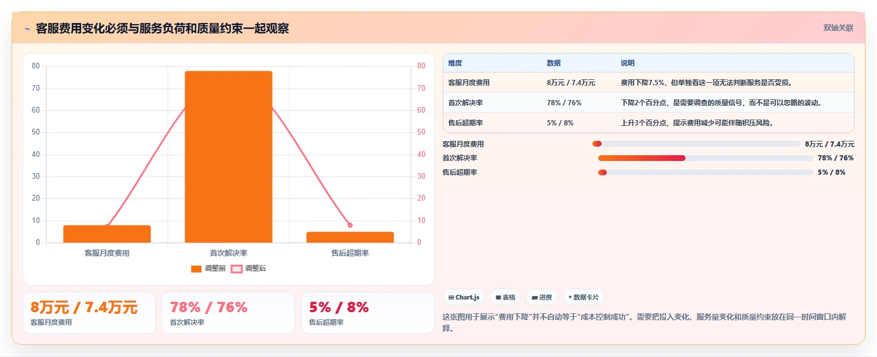Click the 5% / 8% value beside the progress bar
Viewport: 877px width, 357px height.
pos(832,172)
